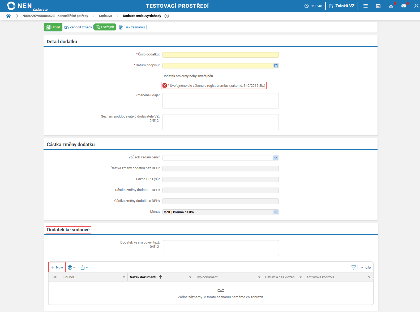Click Částka změny dodatku section heading
Viewport: 420px width, 312px height.
click(x=71, y=145)
